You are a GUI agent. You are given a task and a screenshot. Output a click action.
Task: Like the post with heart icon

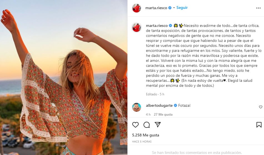point(135,125)
